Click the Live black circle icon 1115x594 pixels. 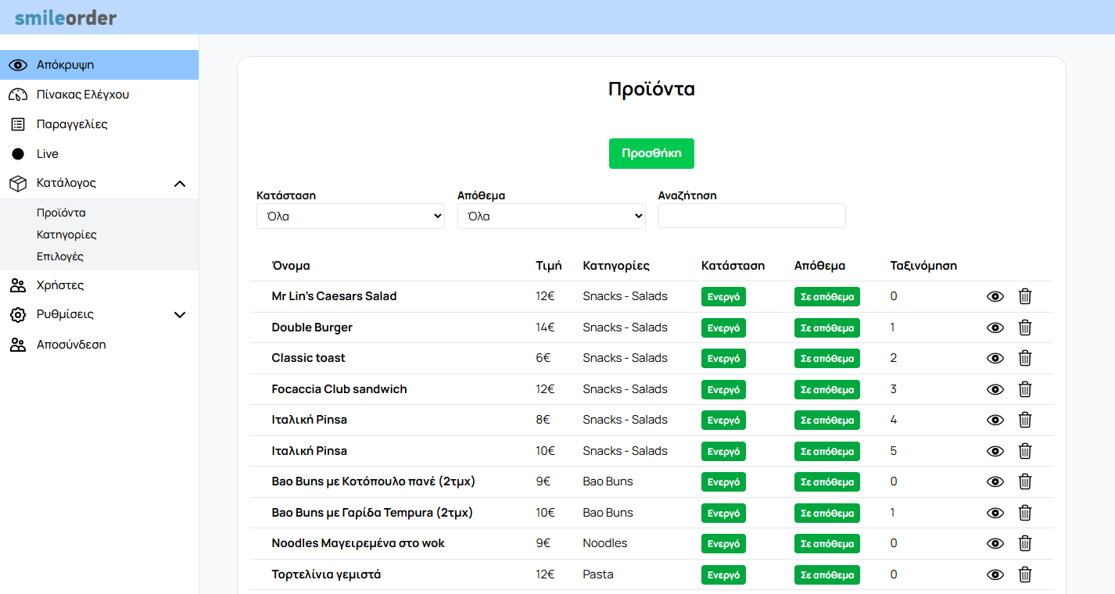coord(18,154)
